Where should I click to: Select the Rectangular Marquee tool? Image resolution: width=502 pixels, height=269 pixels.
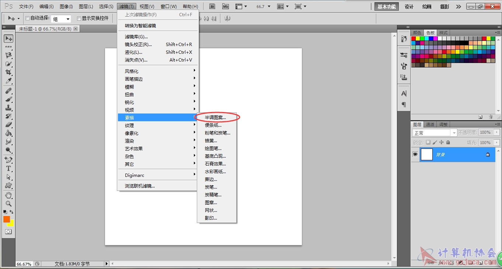pos(8,47)
